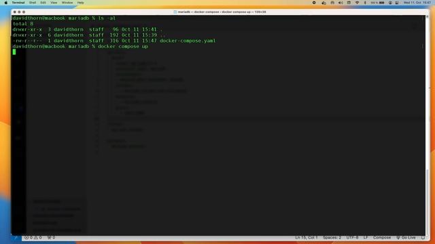The image size is (435, 244).
Task: Click the docker-compose.yaml filename in listing
Action: click(188, 41)
